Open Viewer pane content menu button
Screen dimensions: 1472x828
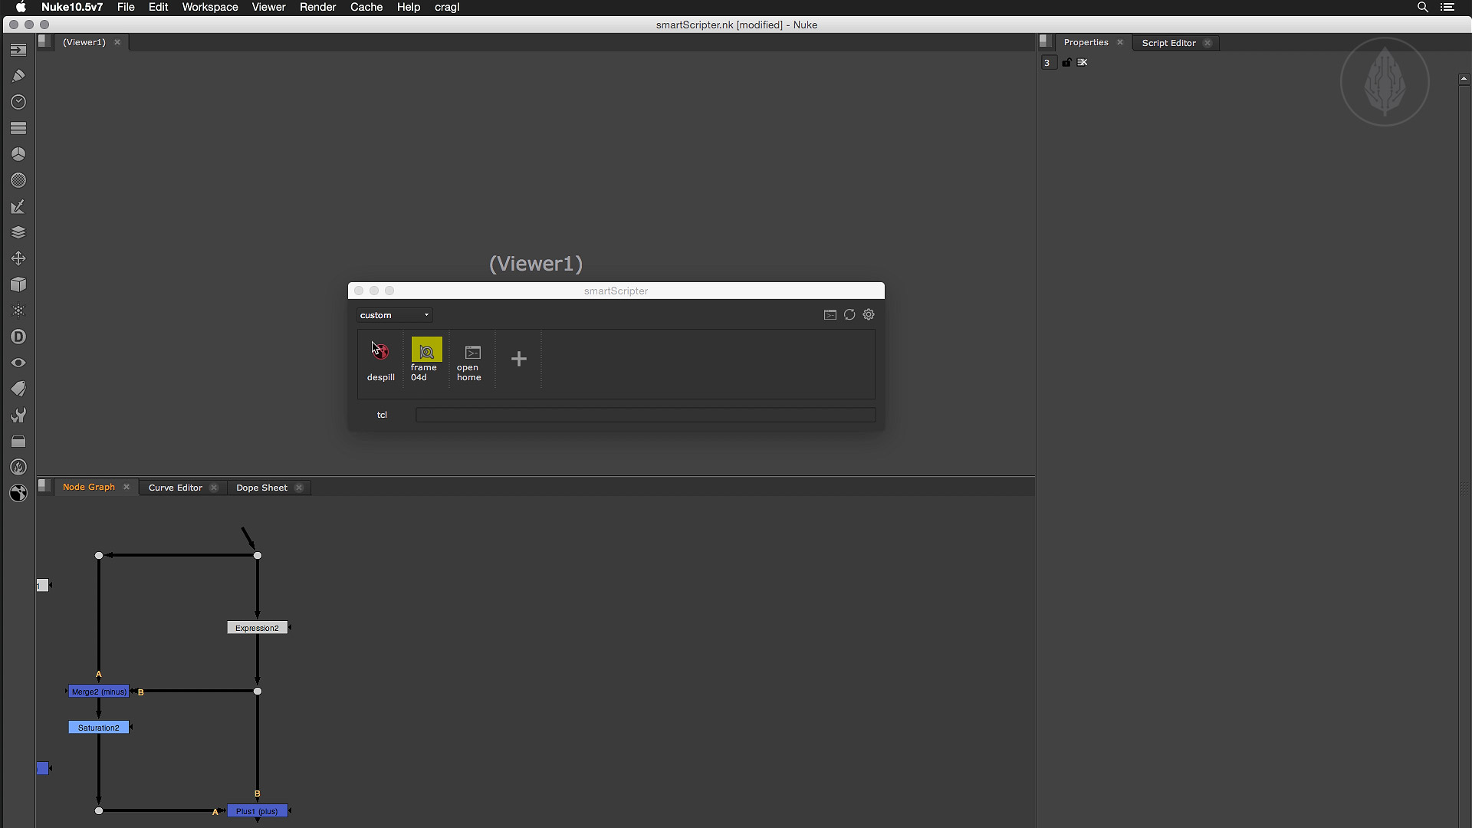(44, 42)
